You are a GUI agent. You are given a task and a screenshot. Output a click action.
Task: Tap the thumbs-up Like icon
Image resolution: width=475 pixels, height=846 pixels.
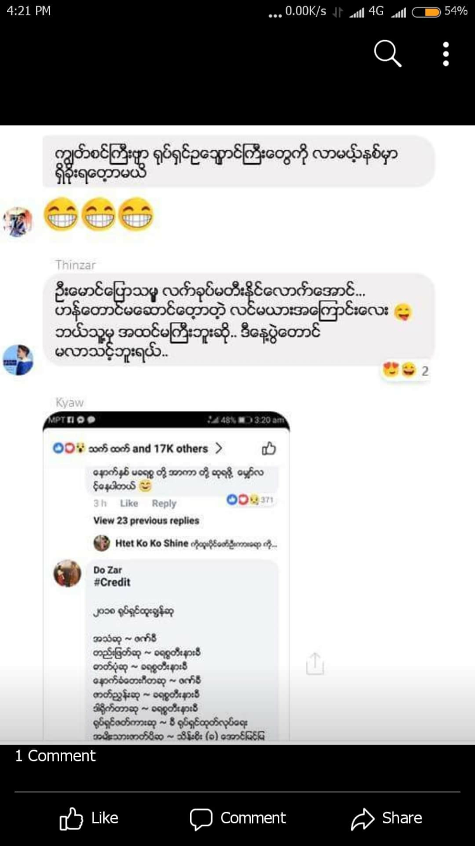(71, 819)
